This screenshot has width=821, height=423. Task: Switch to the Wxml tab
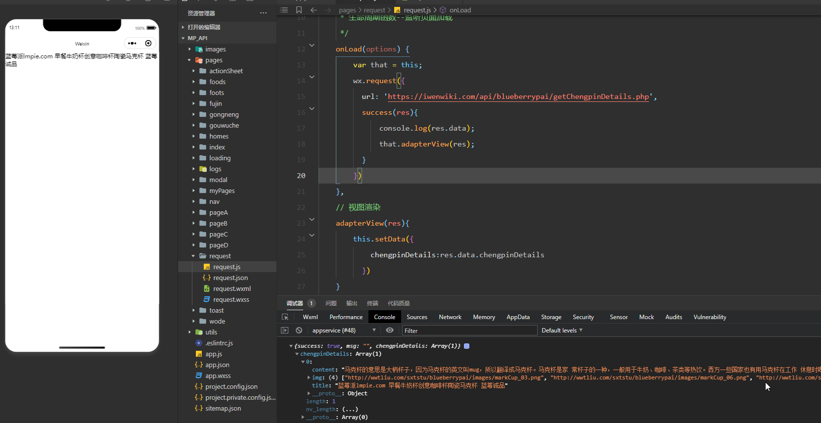(x=311, y=317)
